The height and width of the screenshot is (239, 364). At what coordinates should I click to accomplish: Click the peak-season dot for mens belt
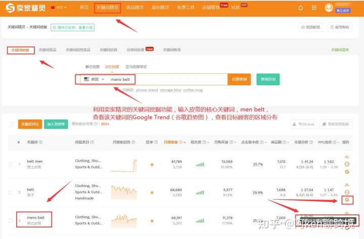pos(152,221)
